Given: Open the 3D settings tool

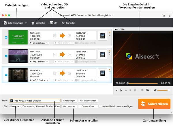Looking at the screenshot, I should coord(53,23).
